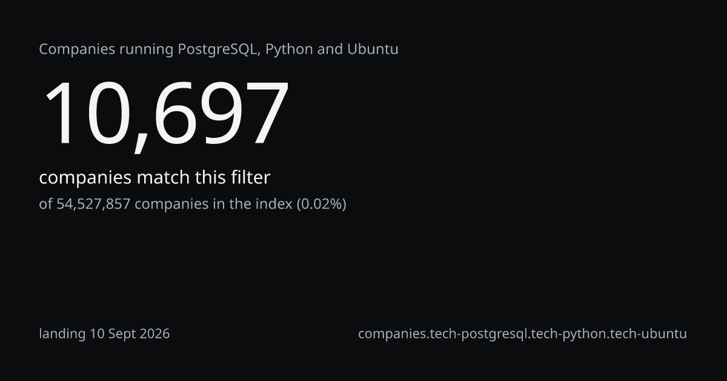Click the (0.02%) percentage
The width and height of the screenshot is (727, 381).
click(321, 204)
